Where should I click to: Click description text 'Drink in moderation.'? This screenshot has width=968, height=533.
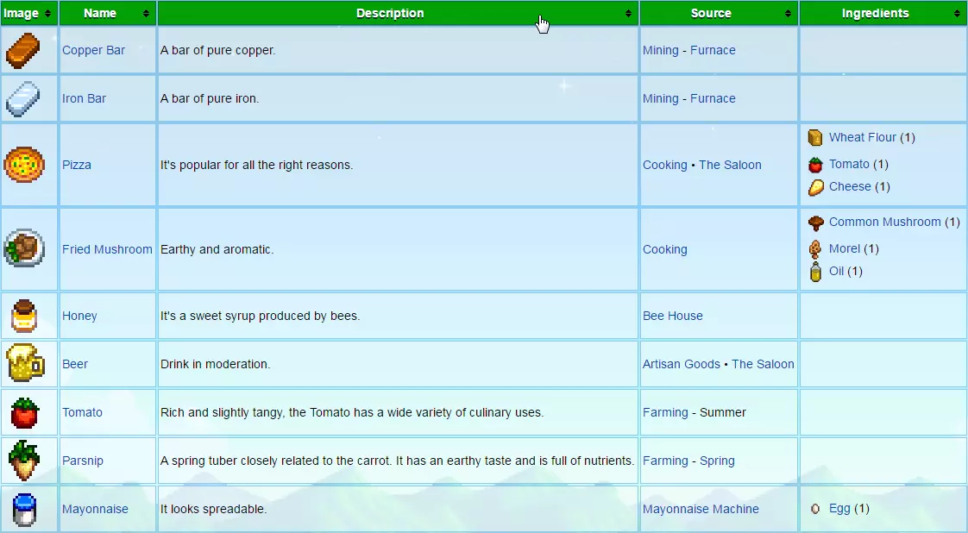click(x=215, y=364)
